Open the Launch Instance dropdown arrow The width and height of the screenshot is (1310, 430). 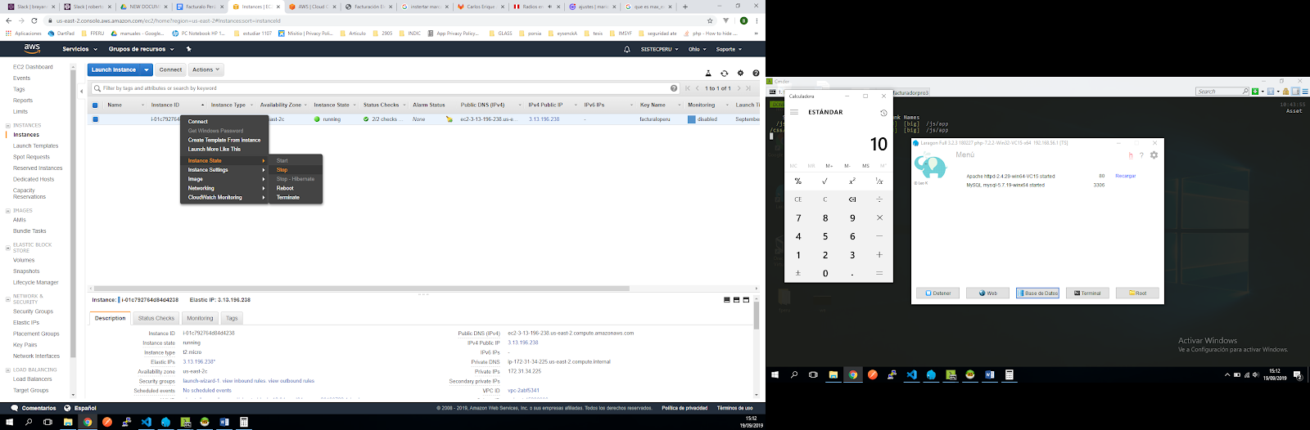[147, 69]
